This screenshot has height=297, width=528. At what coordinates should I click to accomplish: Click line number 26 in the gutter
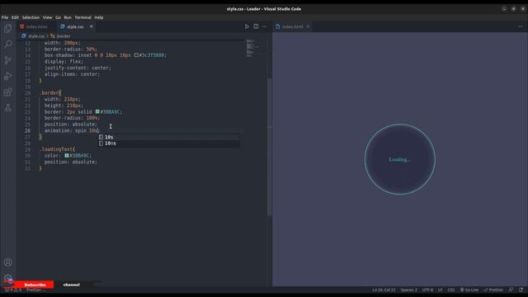(x=27, y=130)
